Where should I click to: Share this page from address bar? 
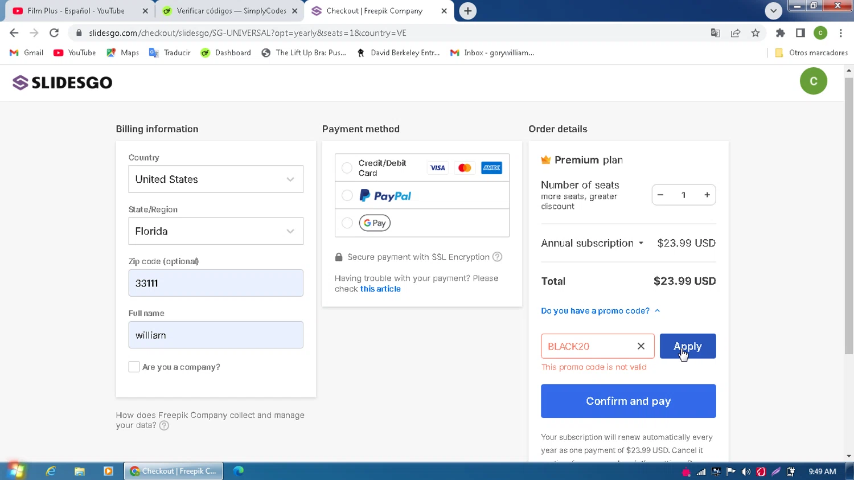click(736, 33)
